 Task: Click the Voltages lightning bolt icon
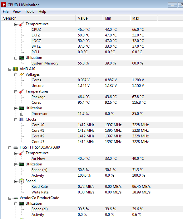22,74
